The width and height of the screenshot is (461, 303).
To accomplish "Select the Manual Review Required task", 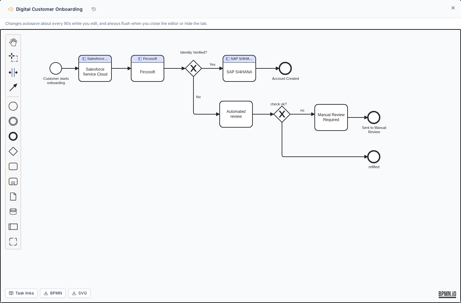I will click(x=331, y=117).
